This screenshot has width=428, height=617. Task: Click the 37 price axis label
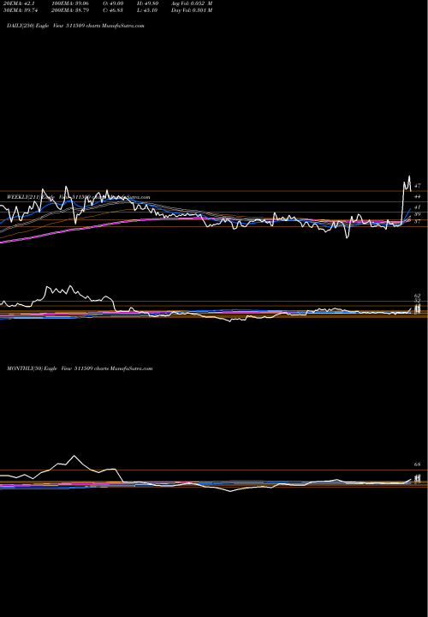coord(418,222)
